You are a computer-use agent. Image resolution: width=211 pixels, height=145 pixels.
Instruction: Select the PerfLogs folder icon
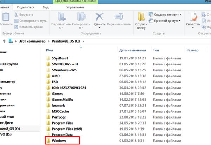coord(48,117)
